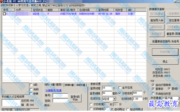Focus the 打码继续 count field showing 3
Viewport: 180px width, 112px height.
coord(107,109)
